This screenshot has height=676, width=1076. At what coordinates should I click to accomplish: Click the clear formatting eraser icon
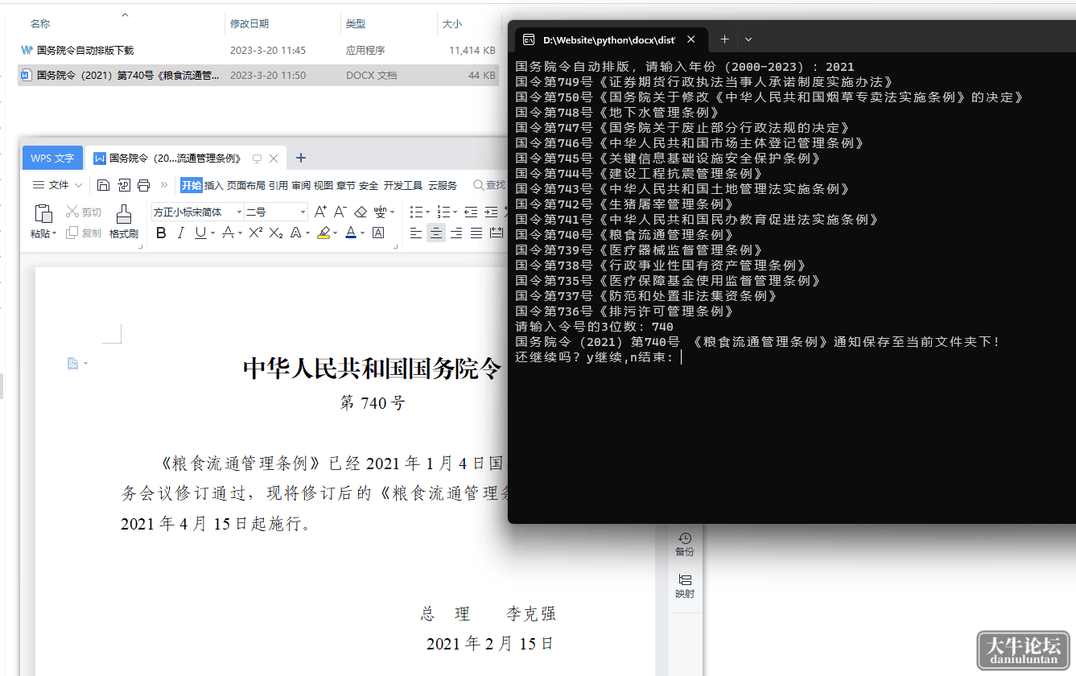(361, 212)
